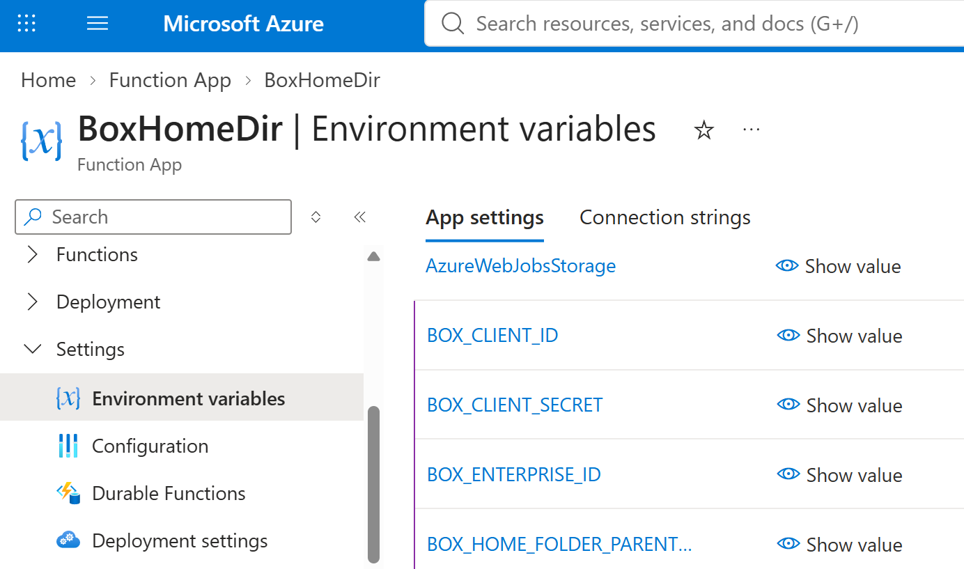The height and width of the screenshot is (569, 964).
Task: Show value for BOX_CLIENT_ID
Action: click(840, 336)
